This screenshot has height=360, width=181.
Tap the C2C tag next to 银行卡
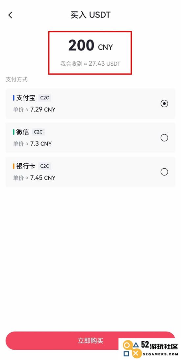(45, 166)
